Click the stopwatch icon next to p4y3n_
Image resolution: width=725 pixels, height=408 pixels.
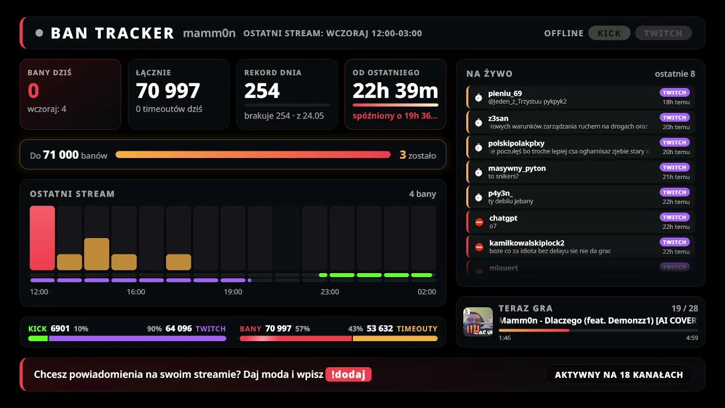click(x=479, y=197)
